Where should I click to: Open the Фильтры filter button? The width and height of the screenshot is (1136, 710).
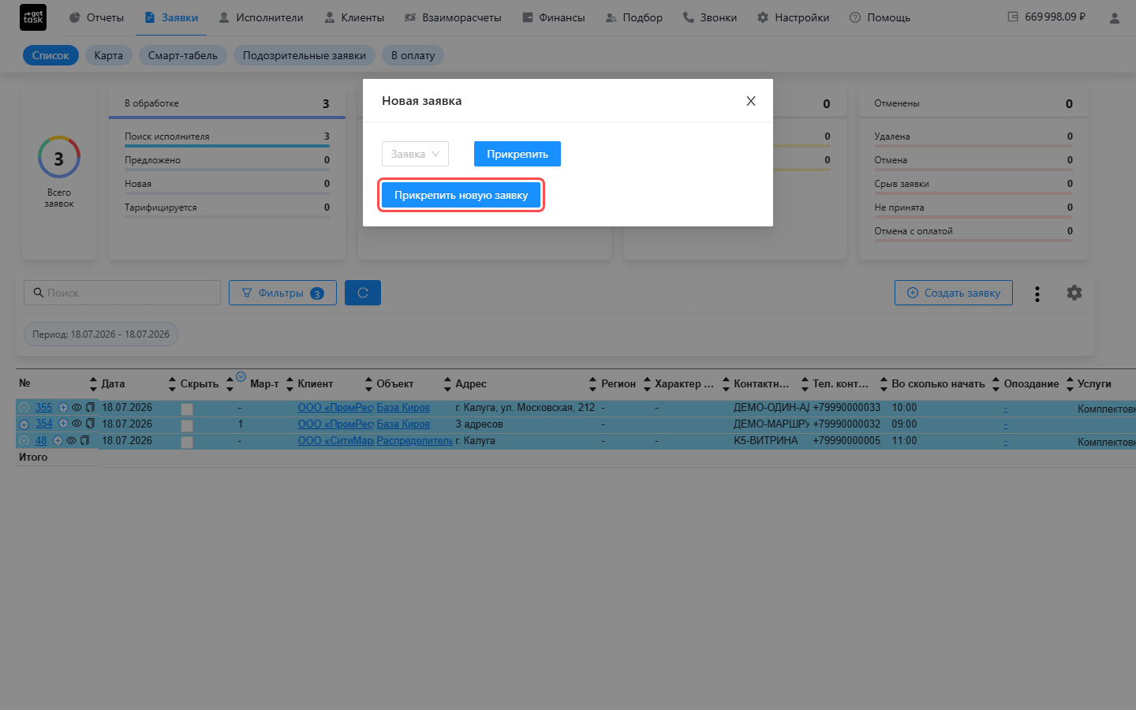click(282, 293)
